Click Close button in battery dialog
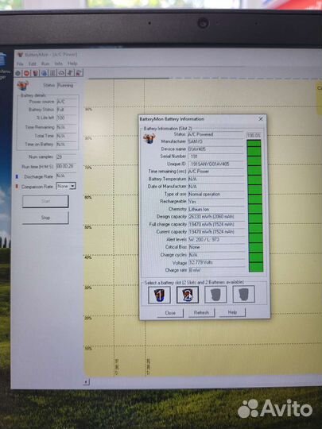 pyautogui.click(x=170, y=313)
